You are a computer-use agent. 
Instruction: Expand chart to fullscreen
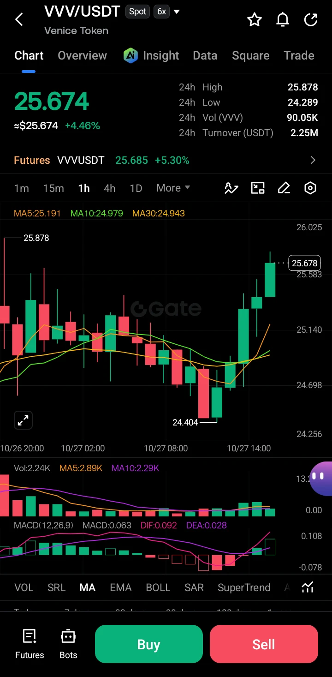[23, 420]
